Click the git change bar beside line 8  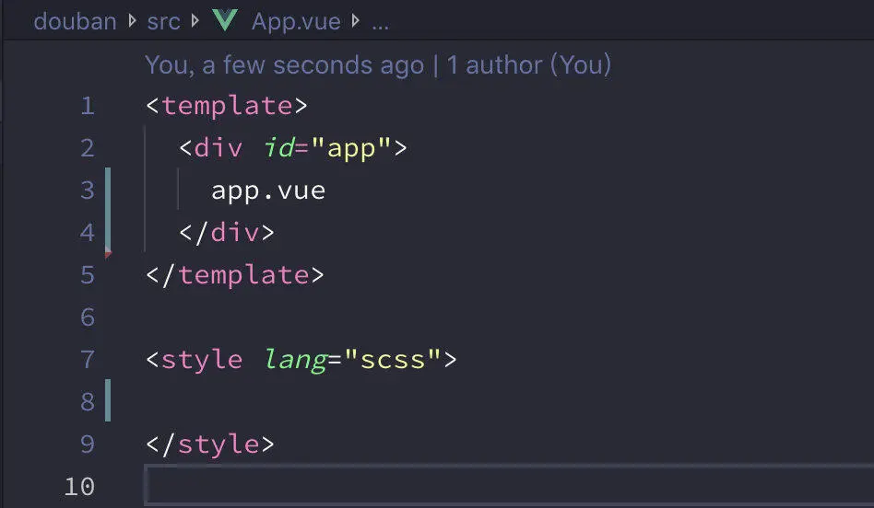point(108,400)
